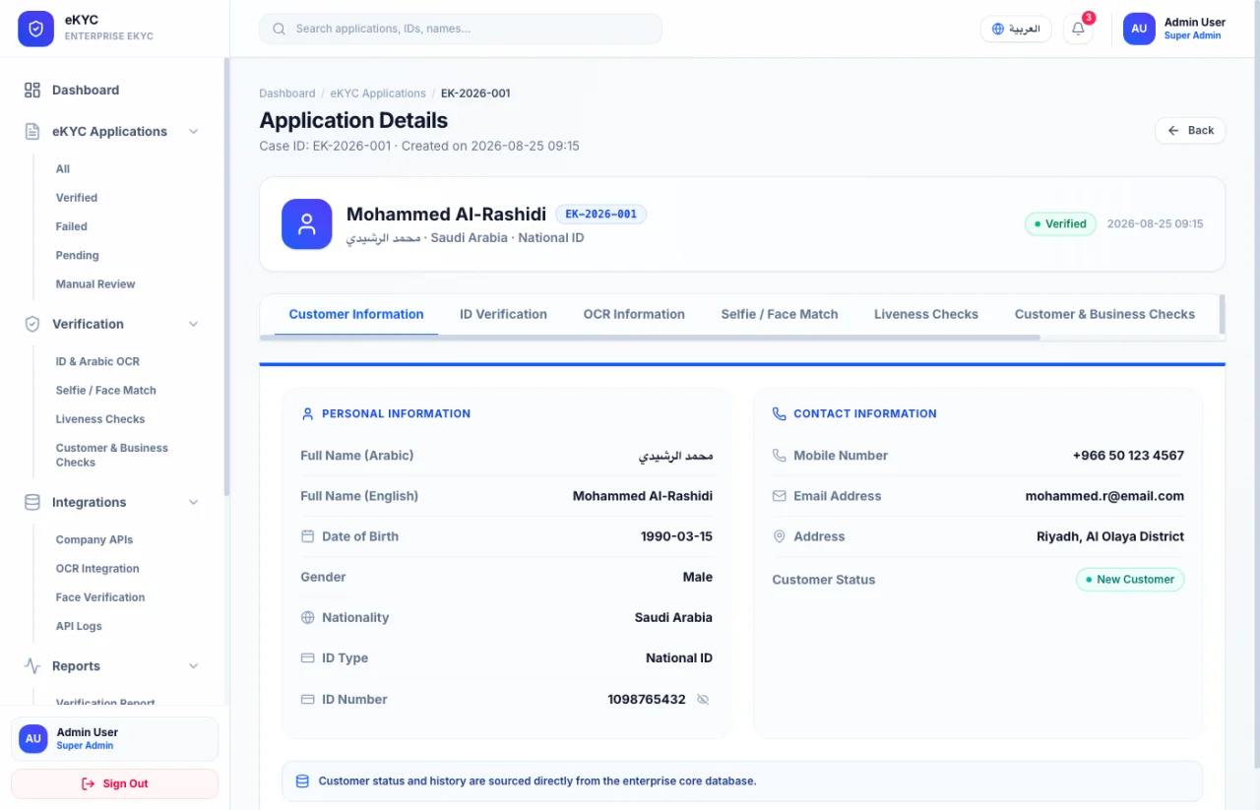Open eKYC Applications breadcrumb link
This screenshot has height=810, width=1260.
click(x=378, y=93)
